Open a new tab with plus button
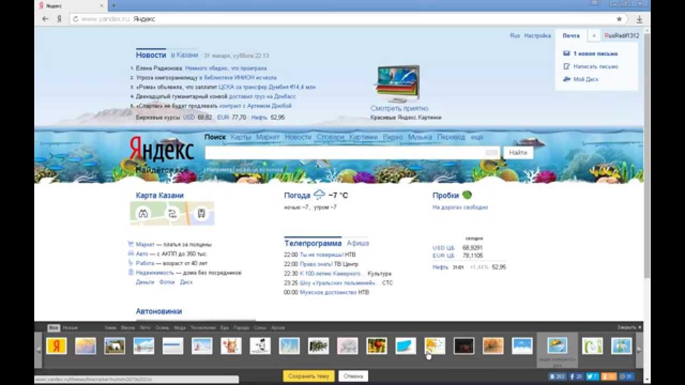The height and width of the screenshot is (385, 685). [x=113, y=5]
